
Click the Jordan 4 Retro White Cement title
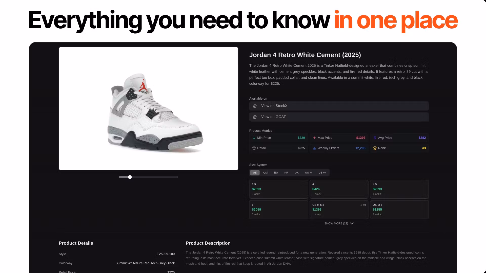[x=305, y=55]
